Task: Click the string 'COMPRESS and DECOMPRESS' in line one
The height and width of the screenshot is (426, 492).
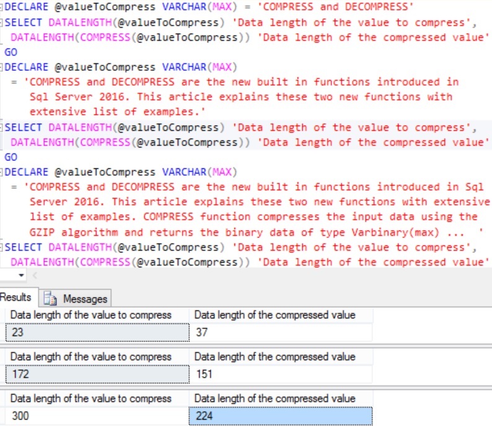Action: click(335, 7)
